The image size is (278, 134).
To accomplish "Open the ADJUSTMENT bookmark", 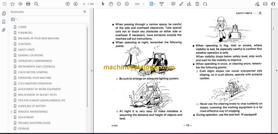I will [26, 117].
